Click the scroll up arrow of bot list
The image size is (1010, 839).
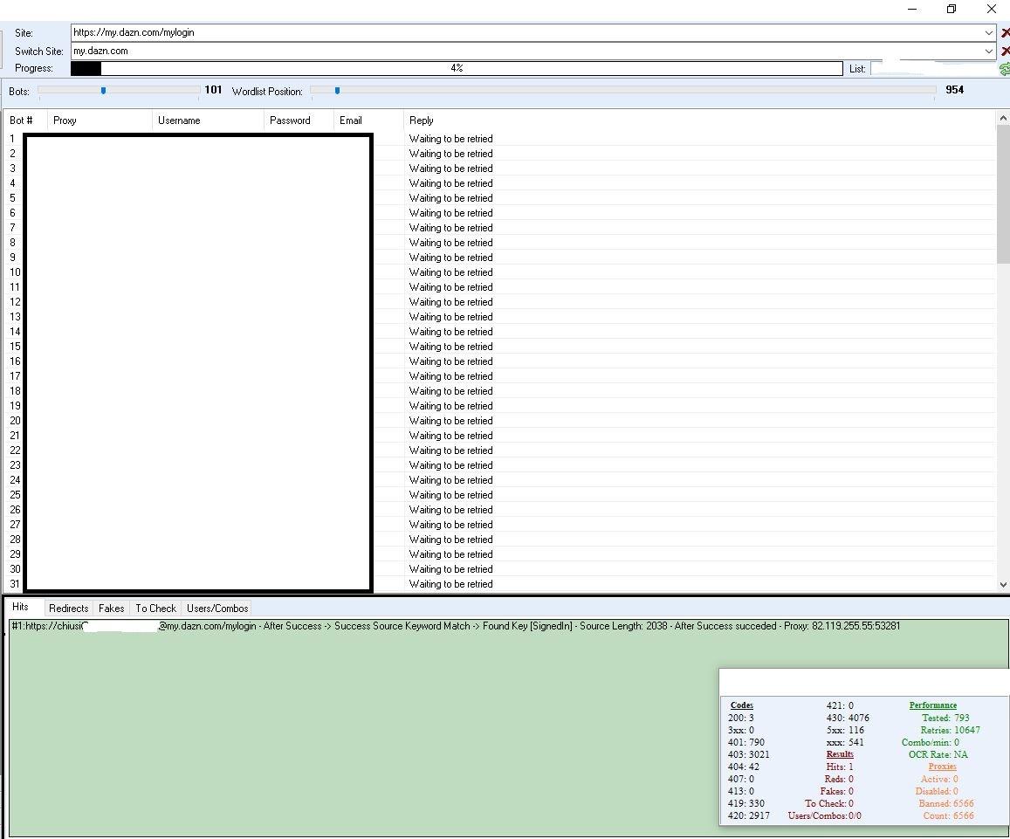tap(1002, 118)
